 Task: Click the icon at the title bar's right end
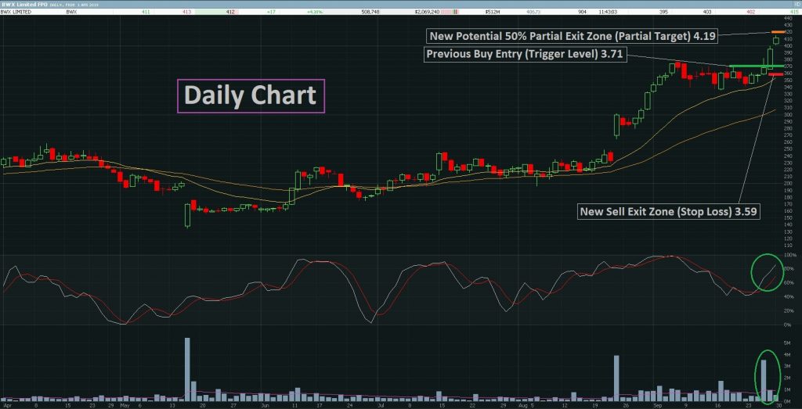click(797, 4)
